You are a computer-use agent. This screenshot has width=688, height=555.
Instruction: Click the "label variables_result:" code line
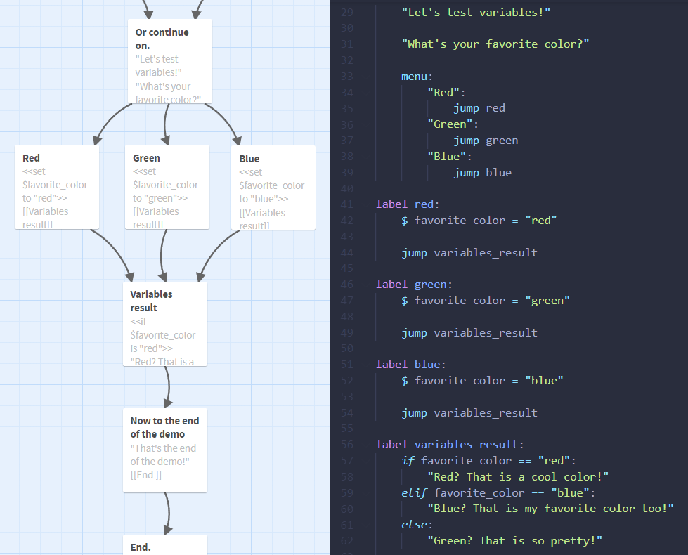coord(450,445)
